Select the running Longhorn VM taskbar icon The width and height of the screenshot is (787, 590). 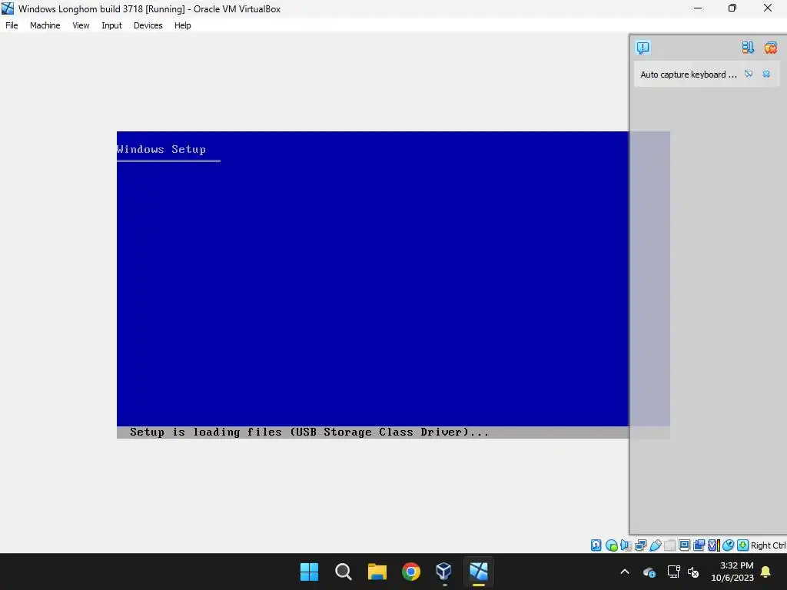(x=479, y=572)
